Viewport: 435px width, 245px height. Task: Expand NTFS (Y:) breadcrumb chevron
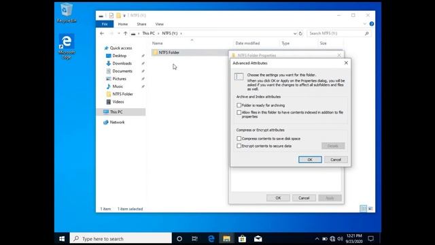(181, 33)
